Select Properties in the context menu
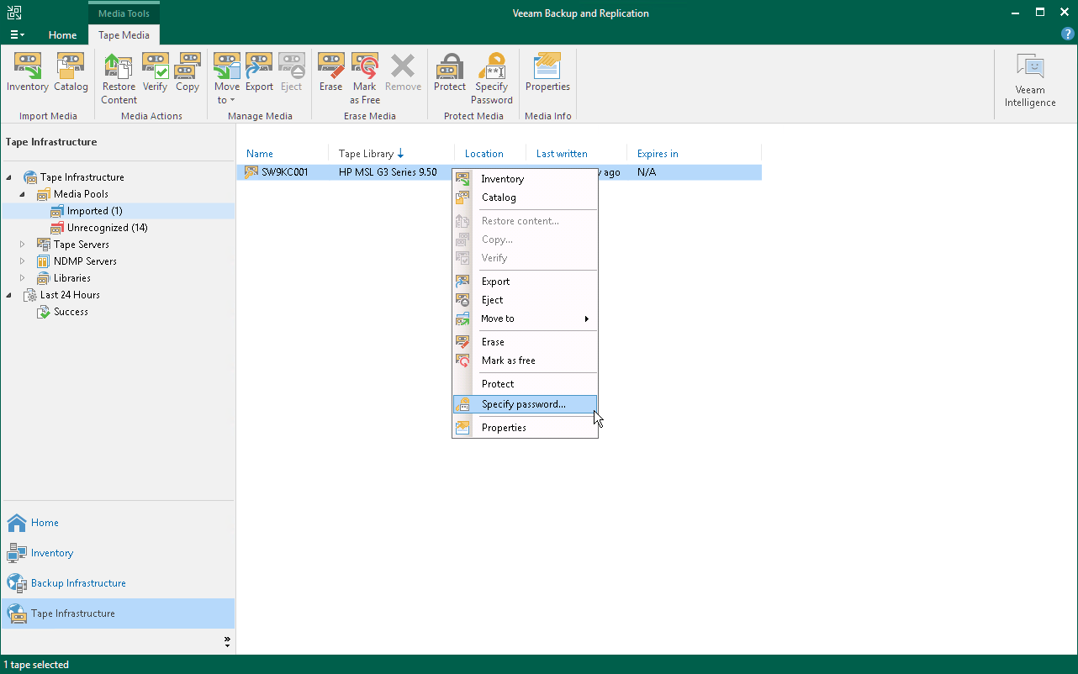This screenshot has width=1078, height=674. pos(504,427)
